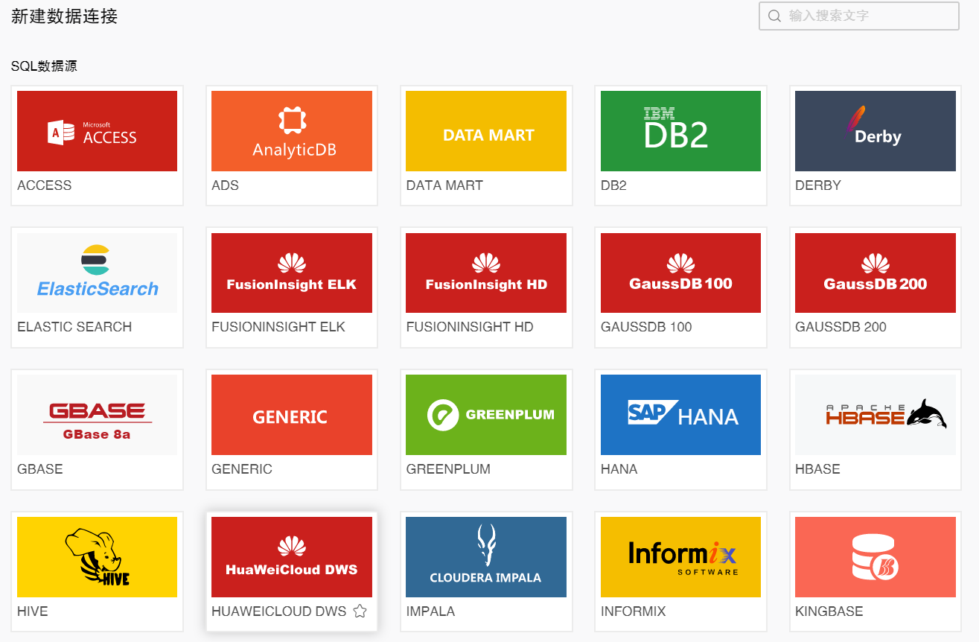Viewport: 979px width, 642px height.
Task: Click the DERBY caption label
Action: 818,185
